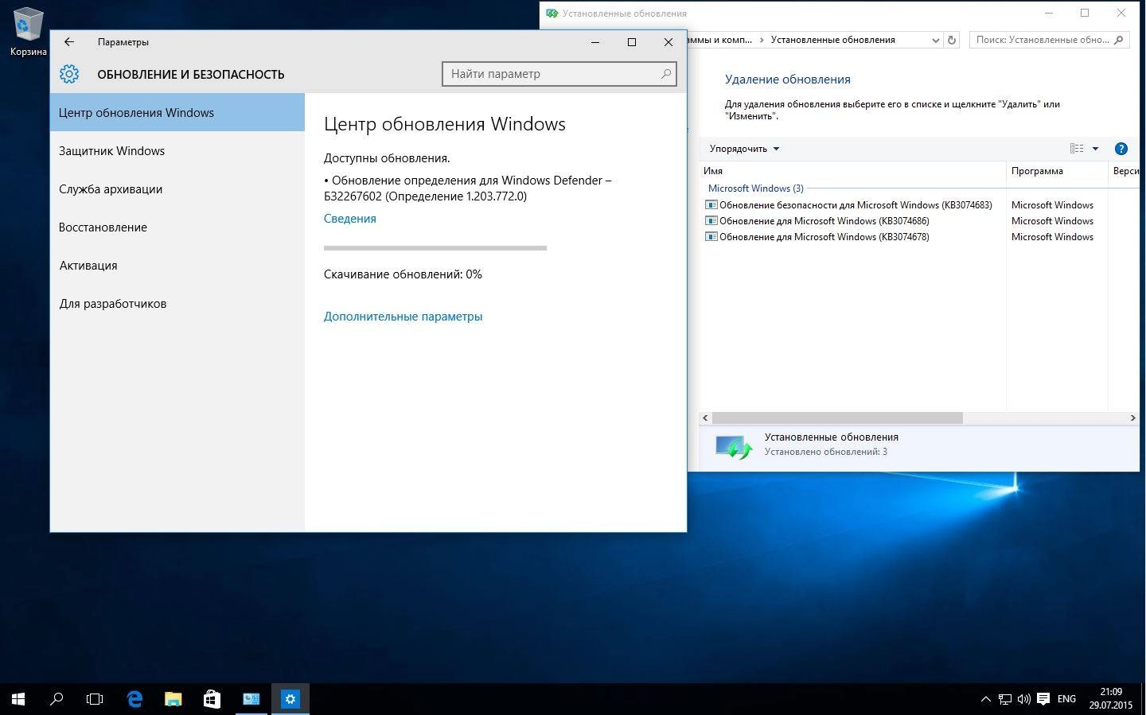The image size is (1146, 715).
Task: Click the ENG language indicator
Action: click(1066, 699)
